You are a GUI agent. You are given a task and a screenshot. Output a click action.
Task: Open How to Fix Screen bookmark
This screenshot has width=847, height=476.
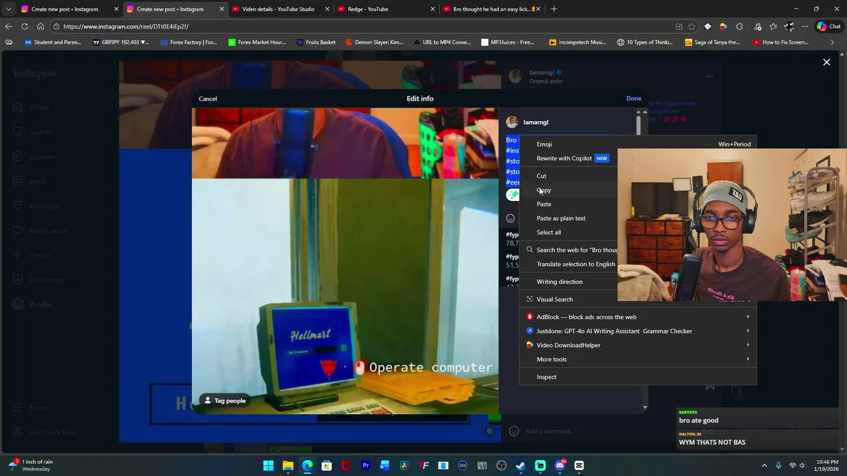pyautogui.click(x=780, y=42)
